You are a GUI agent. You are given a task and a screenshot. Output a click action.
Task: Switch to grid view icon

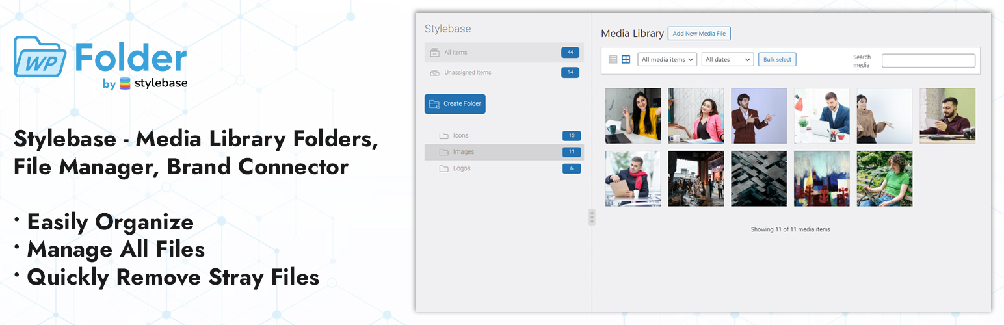626,59
